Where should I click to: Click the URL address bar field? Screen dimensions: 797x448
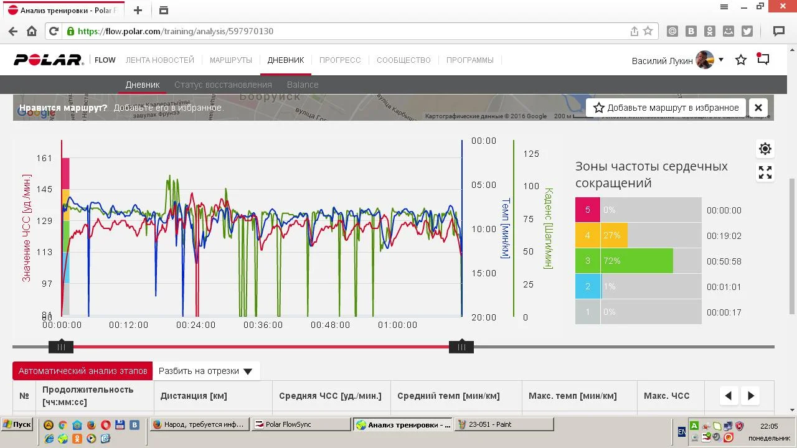click(x=349, y=31)
